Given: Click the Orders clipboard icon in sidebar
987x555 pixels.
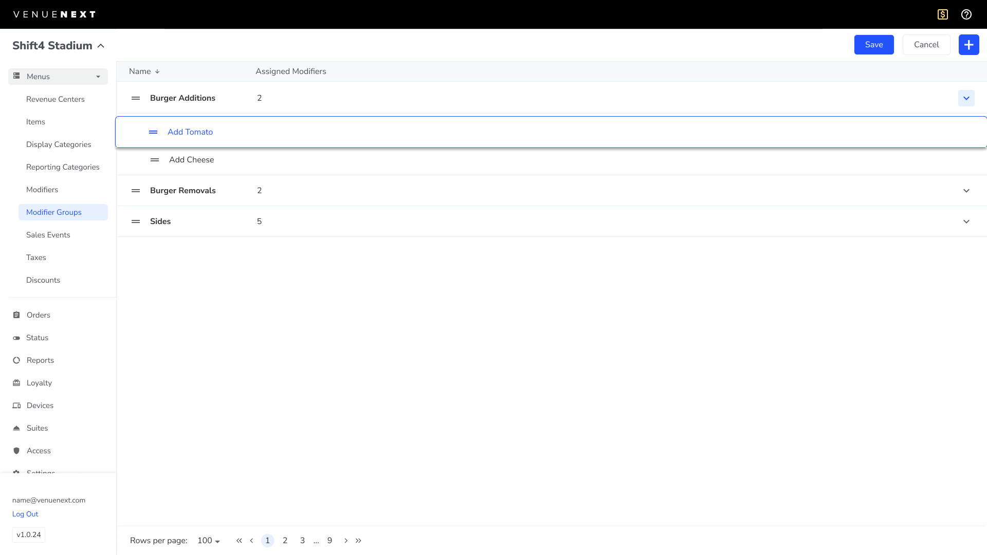Looking at the screenshot, I should click(17, 315).
